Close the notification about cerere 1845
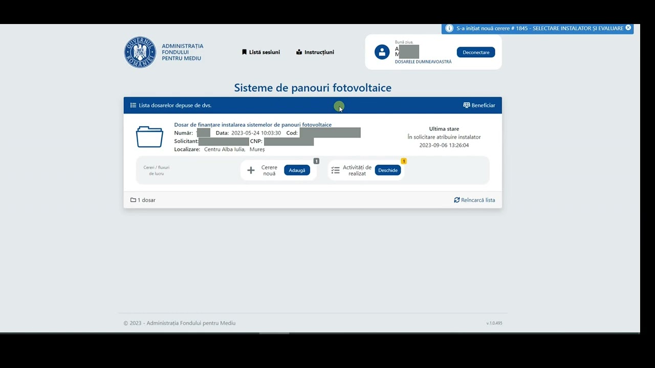This screenshot has width=655, height=368. tap(628, 28)
